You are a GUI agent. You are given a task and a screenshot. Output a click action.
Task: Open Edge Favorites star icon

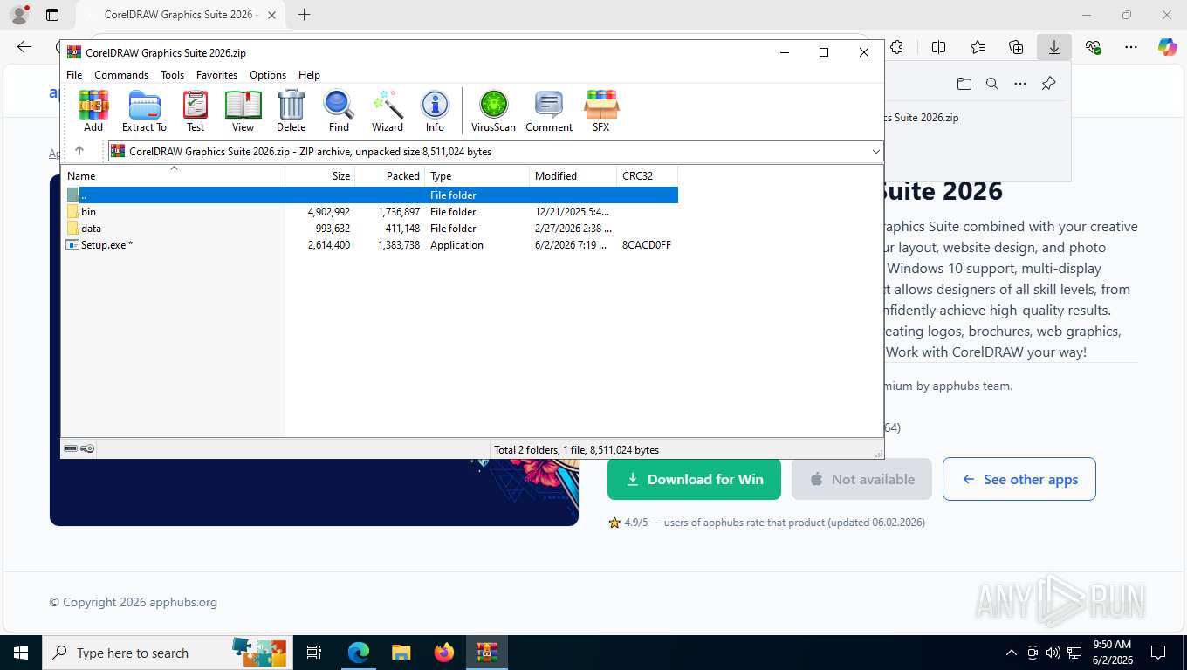(x=978, y=47)
